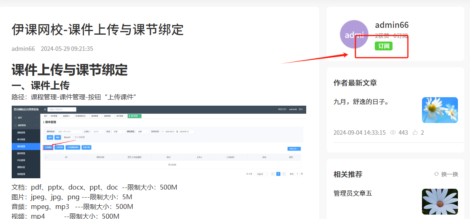Viewport: 470px width, 219px height.
Task: Open the recommended article 管理员文章五
Action: pyautogui.click(x=353, y=194)
